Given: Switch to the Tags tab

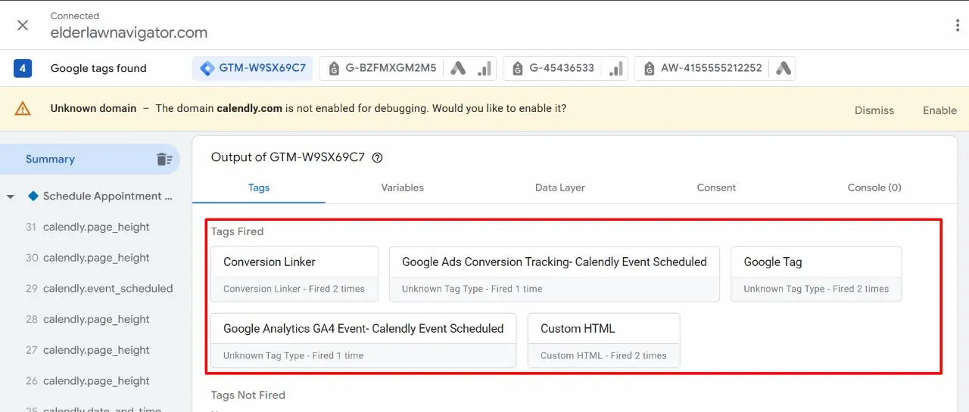Looking at the screenshot, I should click(x=259, y=187).
